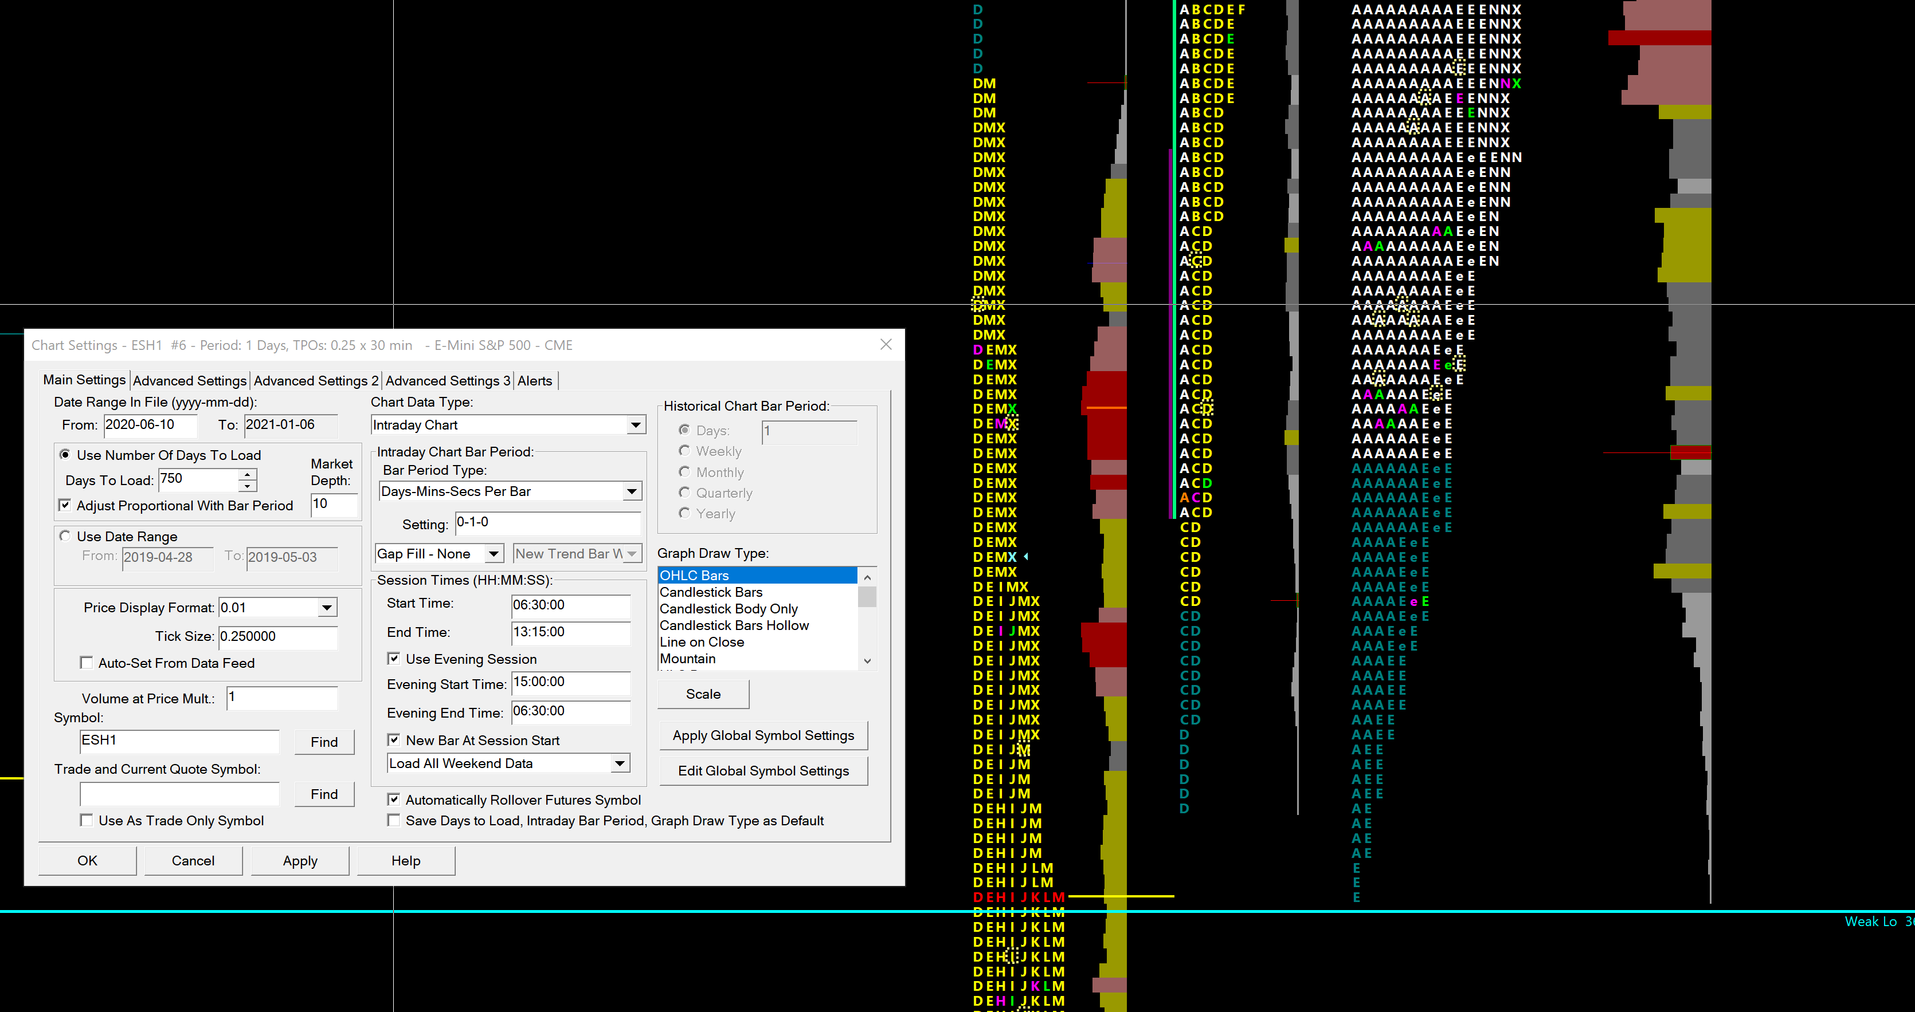
Task: Open Gap Fill - None dropdown
Action: (493, 554)
